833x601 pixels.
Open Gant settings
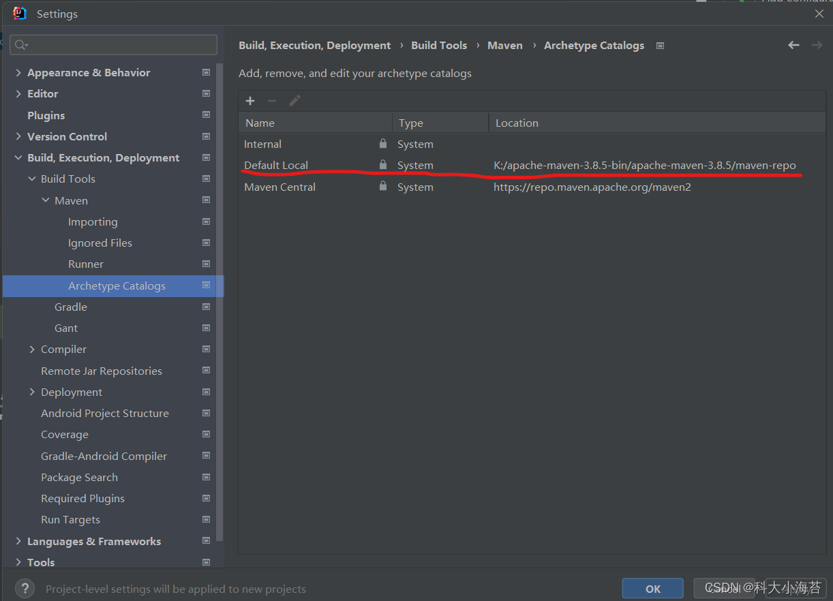66,328
